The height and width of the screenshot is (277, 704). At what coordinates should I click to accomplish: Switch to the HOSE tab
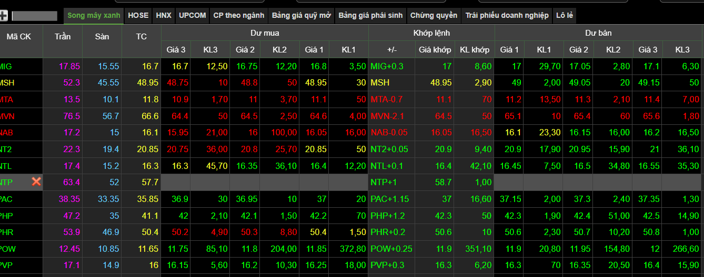pos(138,16)
